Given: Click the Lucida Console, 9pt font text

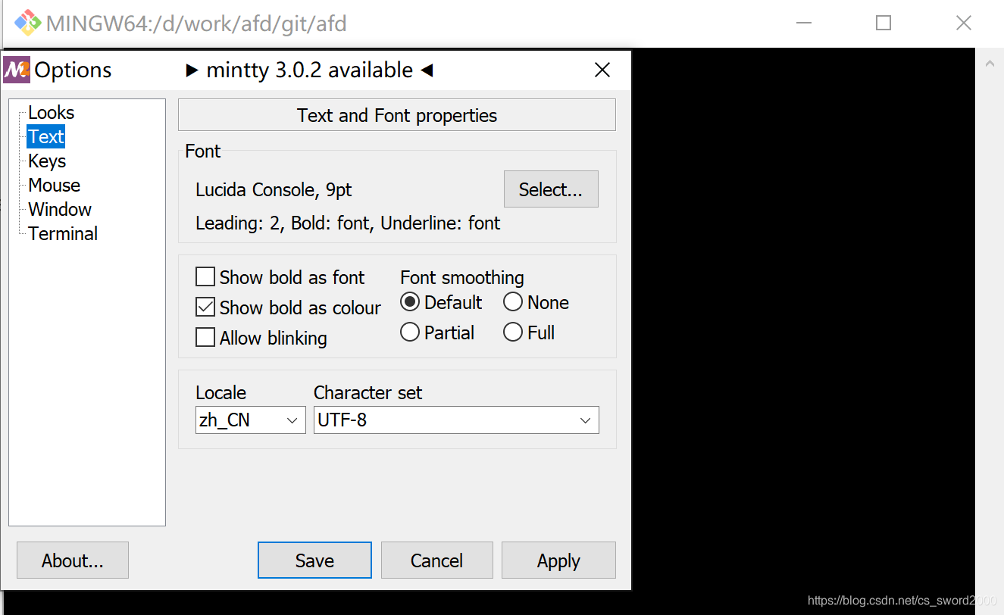Looking at the screenshot, I should point(274,190).
